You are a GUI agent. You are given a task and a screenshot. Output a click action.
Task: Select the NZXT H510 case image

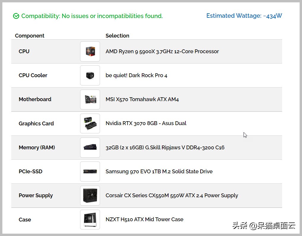[x=90, y=219]
